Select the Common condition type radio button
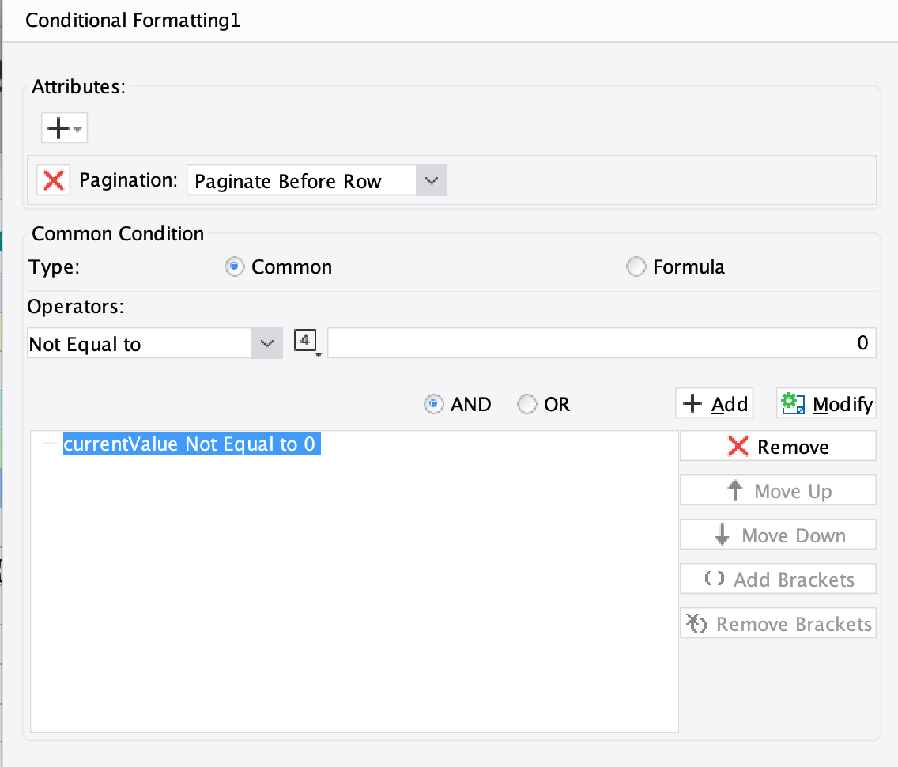This screenshot has height=767, width=898. [234, 267]
